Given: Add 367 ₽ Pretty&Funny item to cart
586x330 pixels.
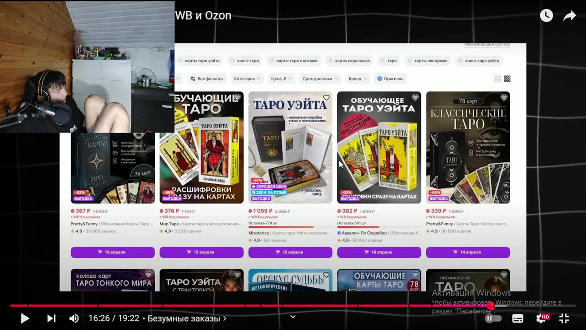Looking at the screenshot, I should click(113, 252).
